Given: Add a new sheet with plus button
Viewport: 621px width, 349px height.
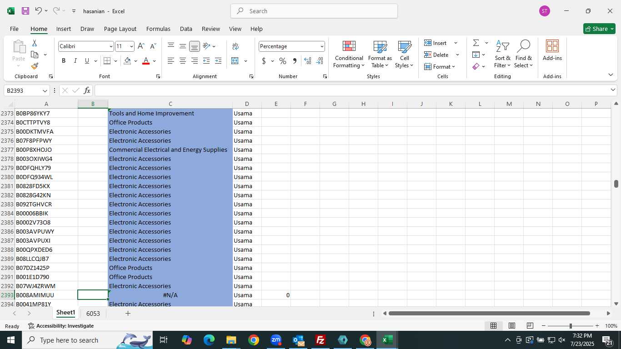Looking at the screenshot, I should [x=128, y=314].
